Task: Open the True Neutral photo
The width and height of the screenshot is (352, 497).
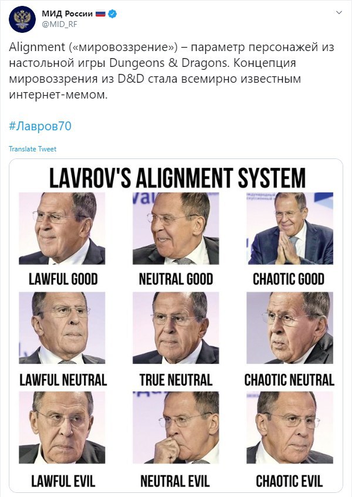Action: 176,328
